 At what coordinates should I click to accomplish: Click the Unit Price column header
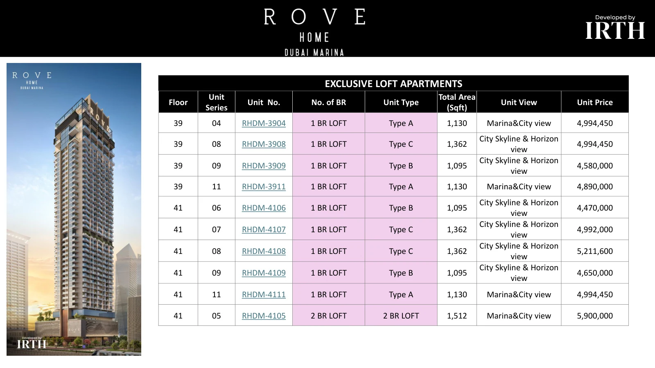click(595, 102)
